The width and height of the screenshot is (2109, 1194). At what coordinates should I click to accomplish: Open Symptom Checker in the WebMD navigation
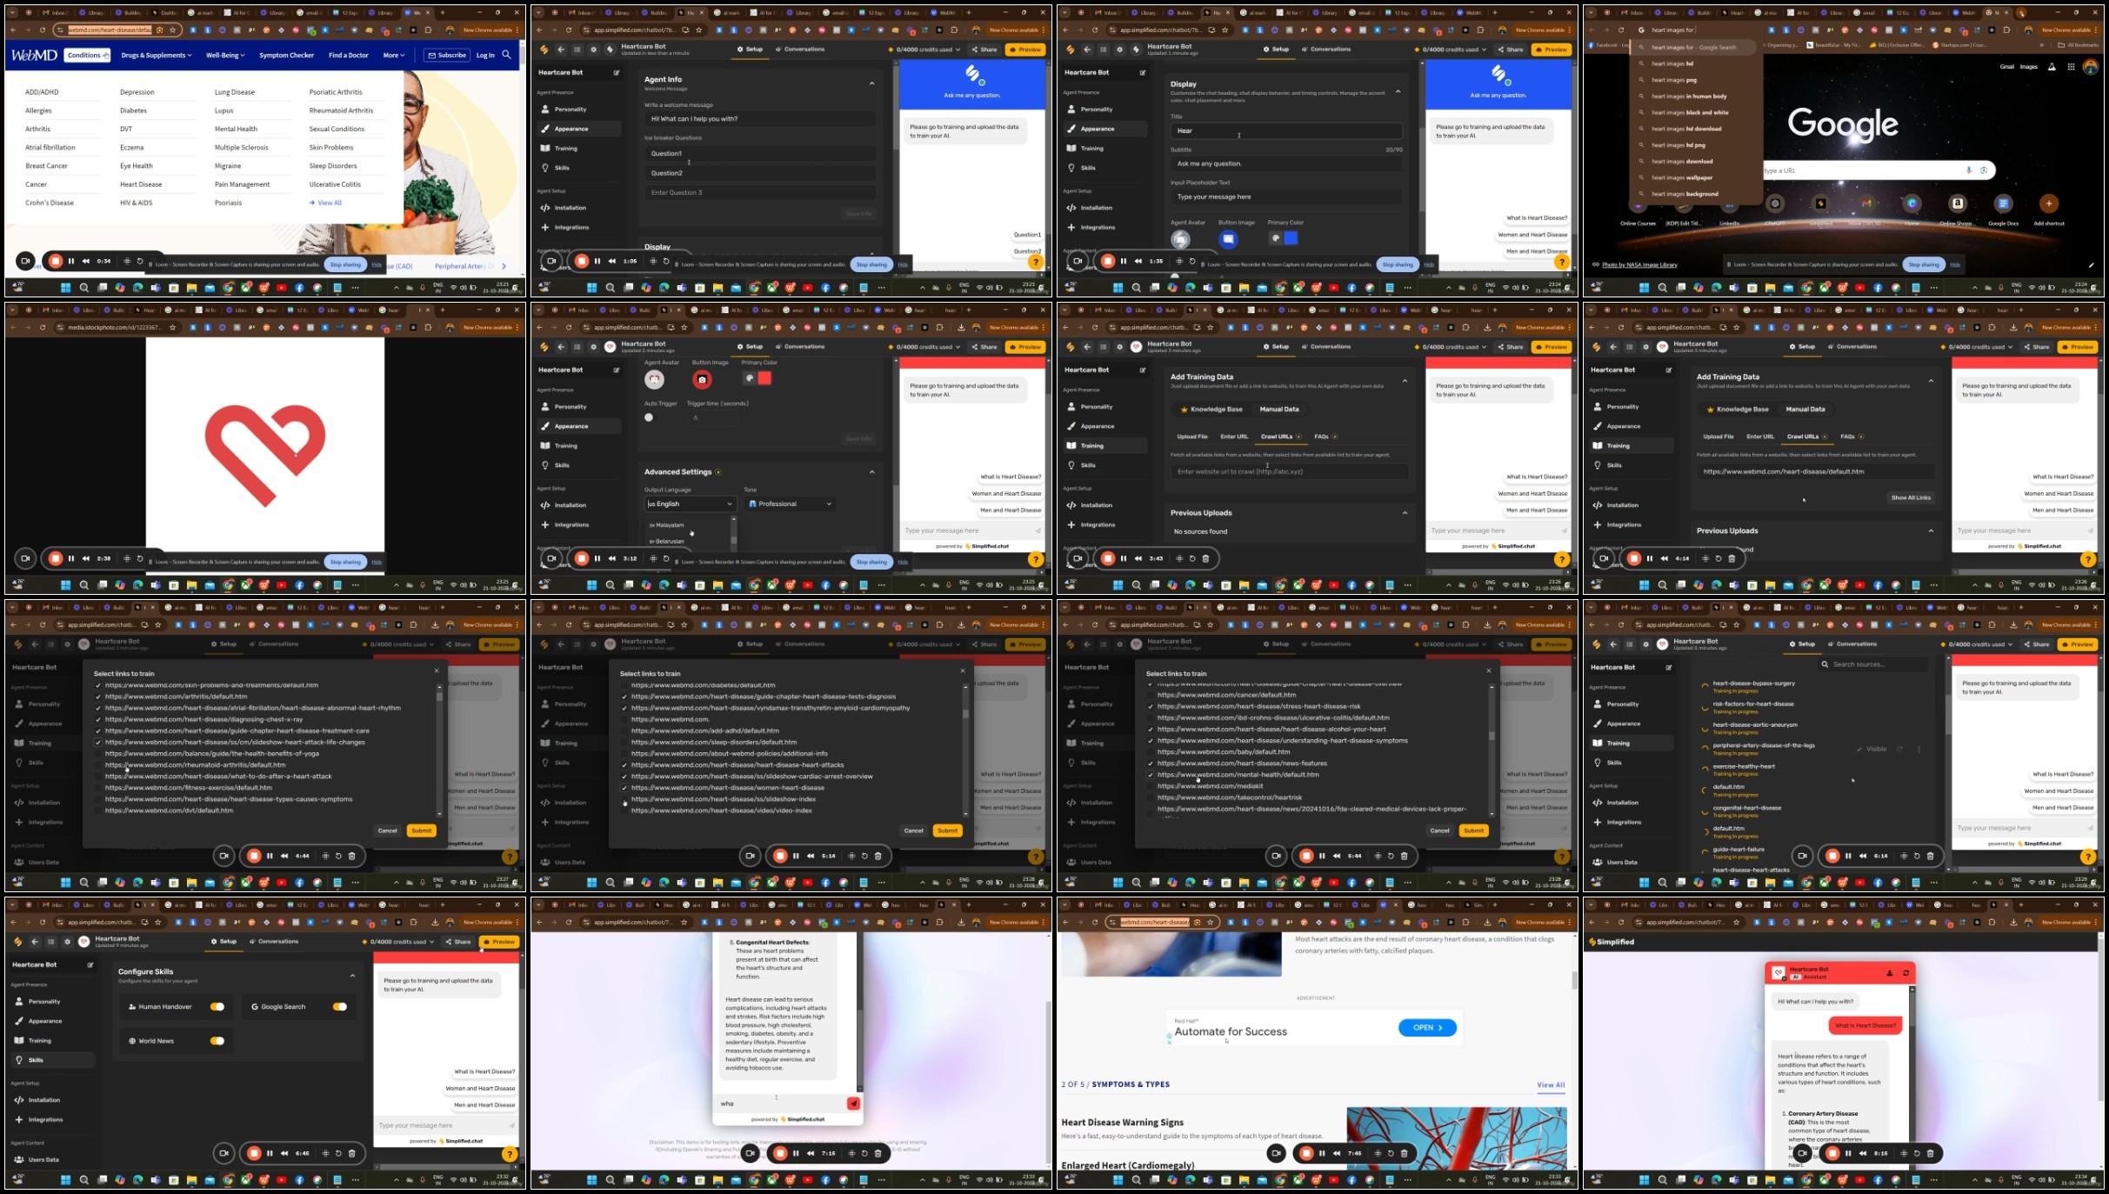[286, 55]
